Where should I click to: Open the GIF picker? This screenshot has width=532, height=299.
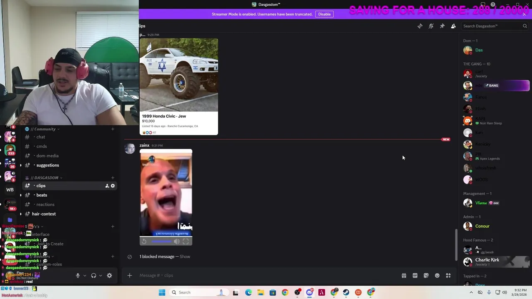click(415, 275)
